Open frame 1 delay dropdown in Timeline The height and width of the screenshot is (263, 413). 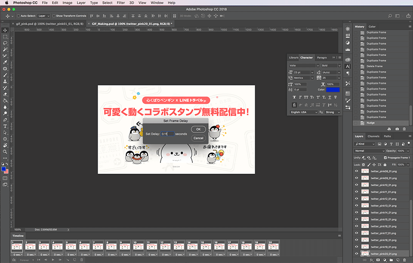pyautogui.click(x=18, y=254)
